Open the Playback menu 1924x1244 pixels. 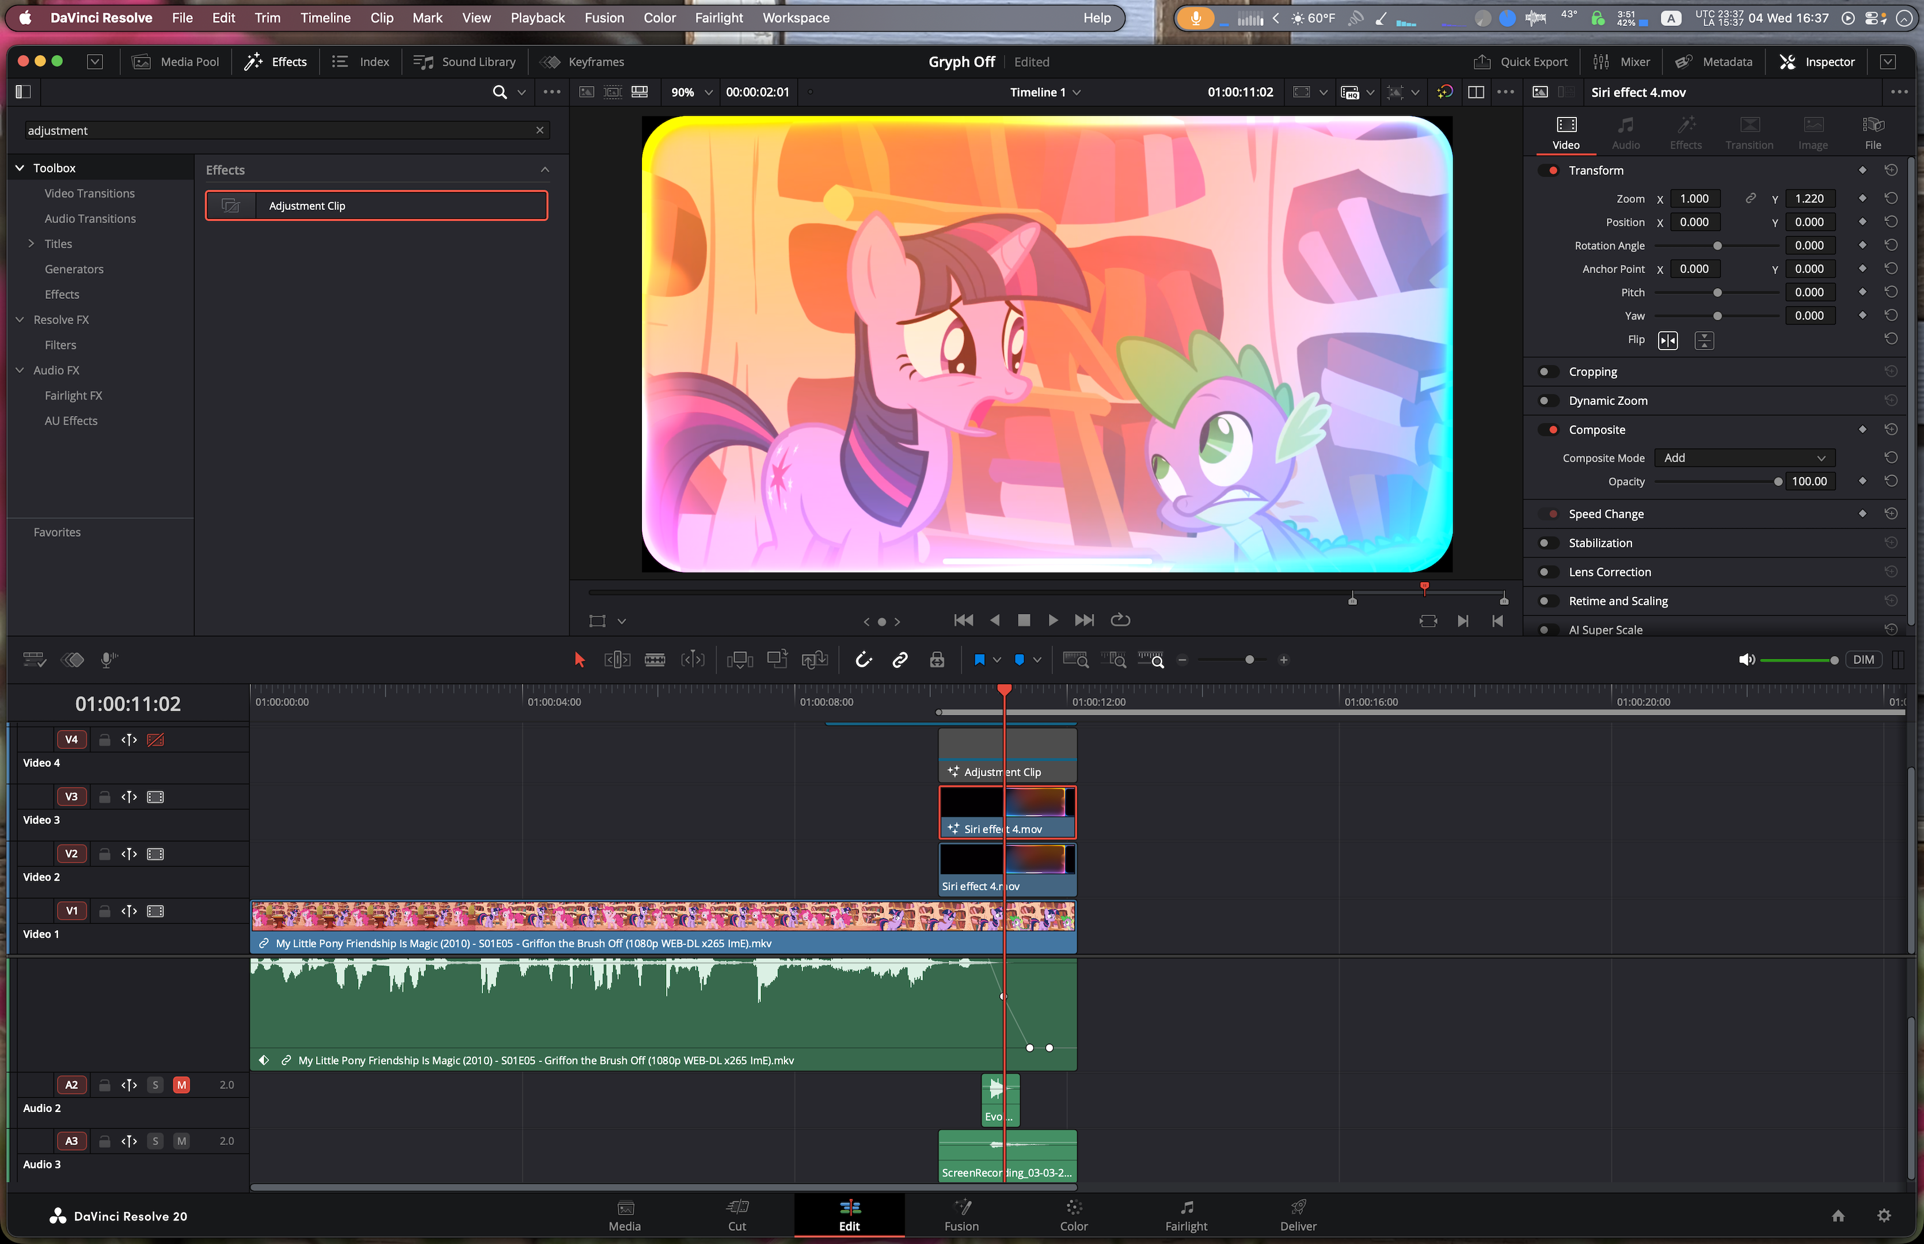[x=537, y=18]
